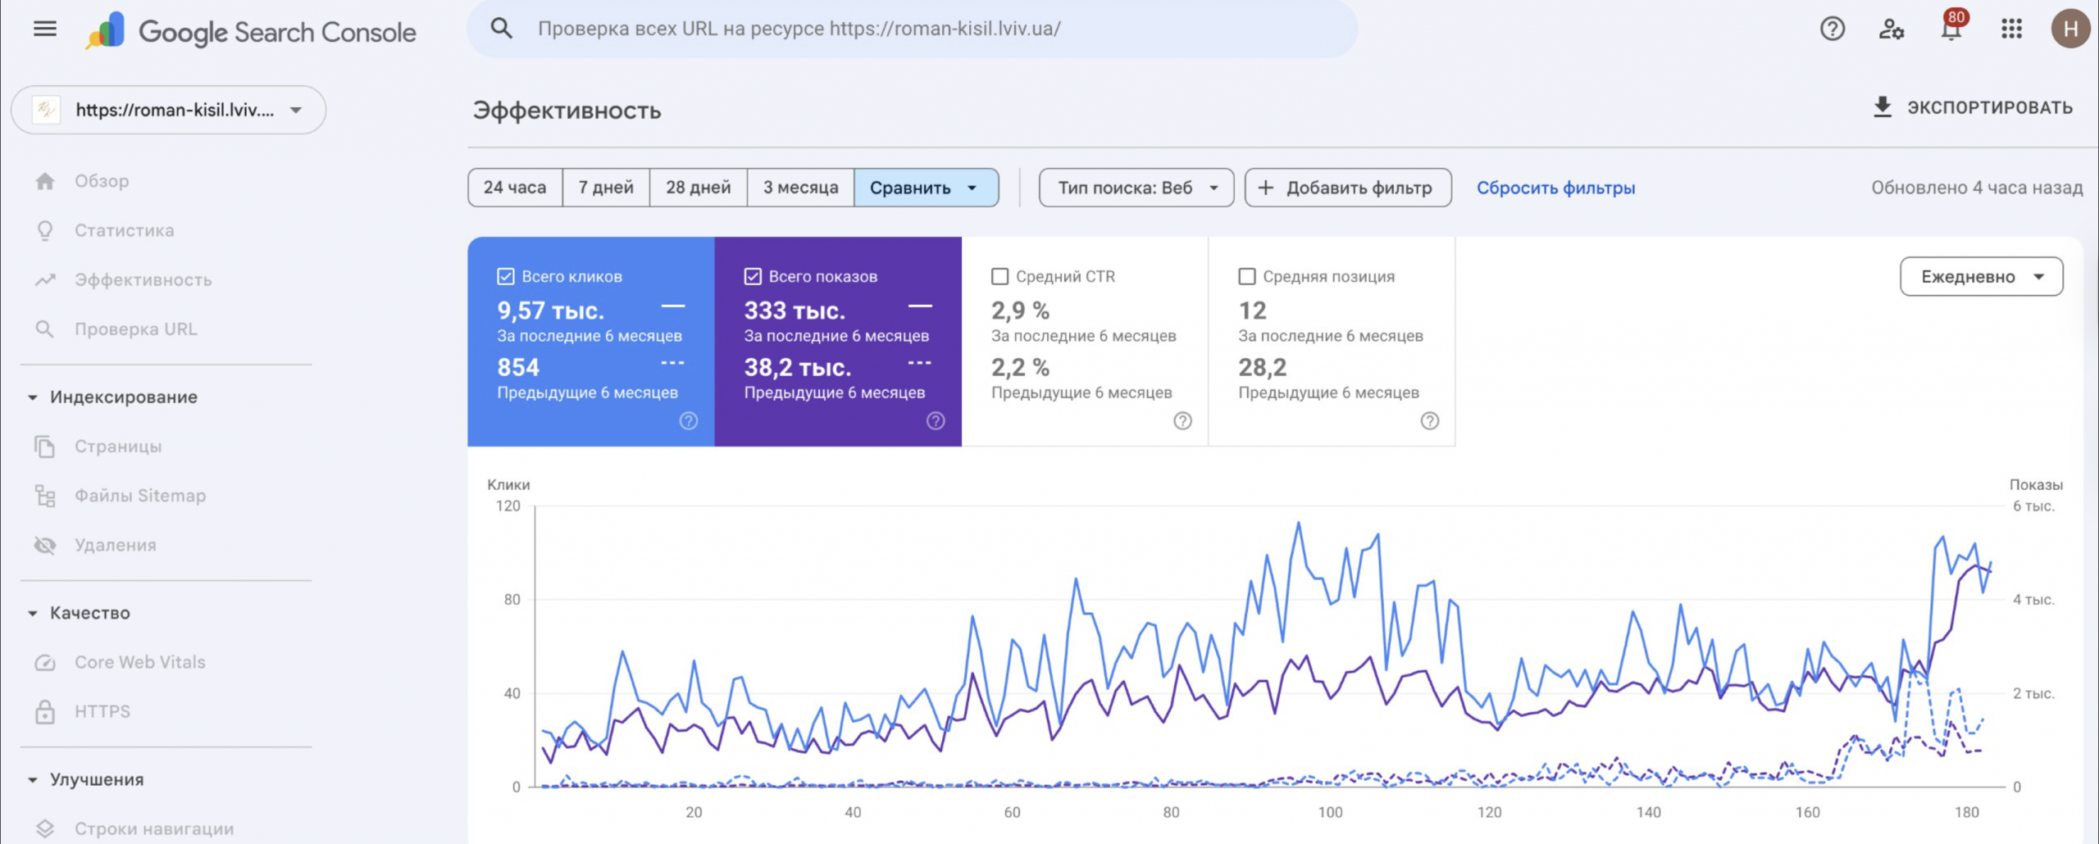
Task: Open the Тип поиска: Веб dropdown
Action: [1136, 188]
